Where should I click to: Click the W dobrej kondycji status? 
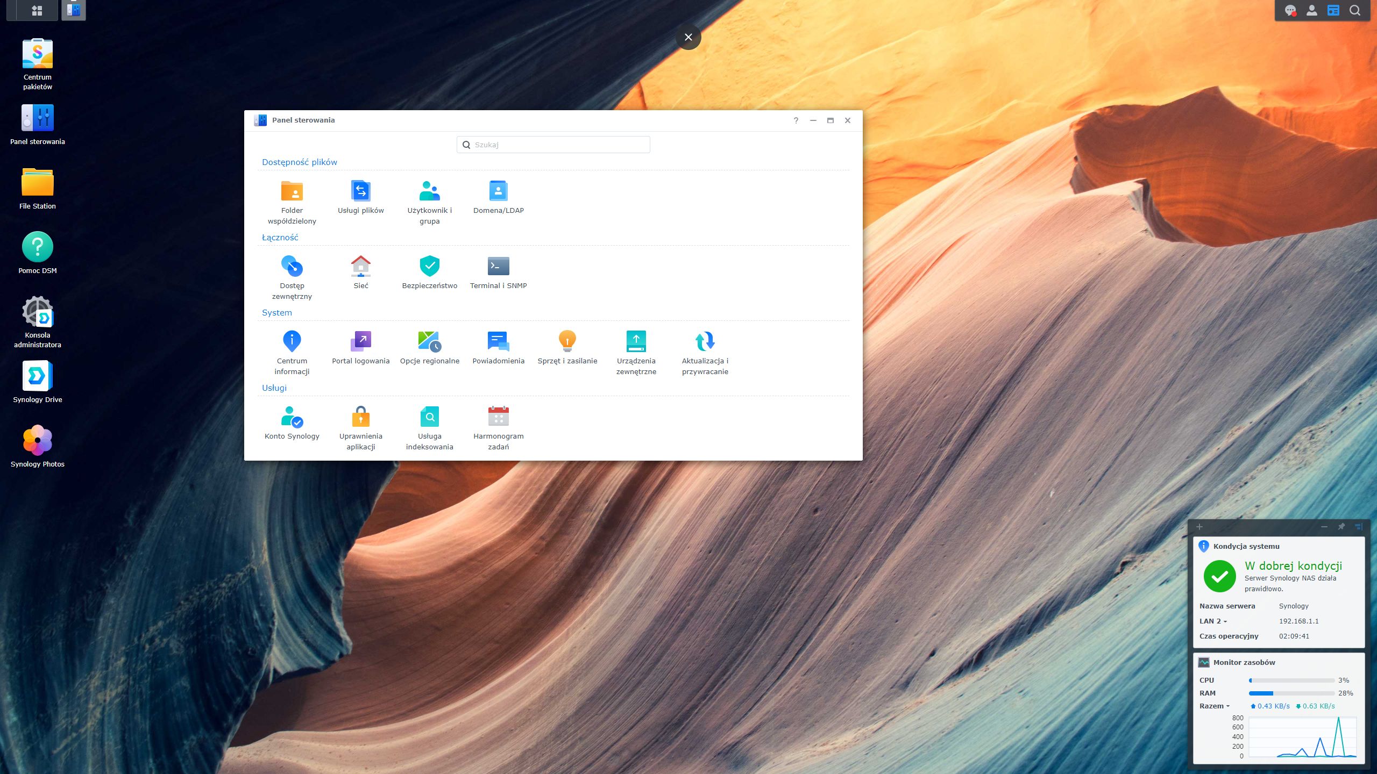point(1294,565)
